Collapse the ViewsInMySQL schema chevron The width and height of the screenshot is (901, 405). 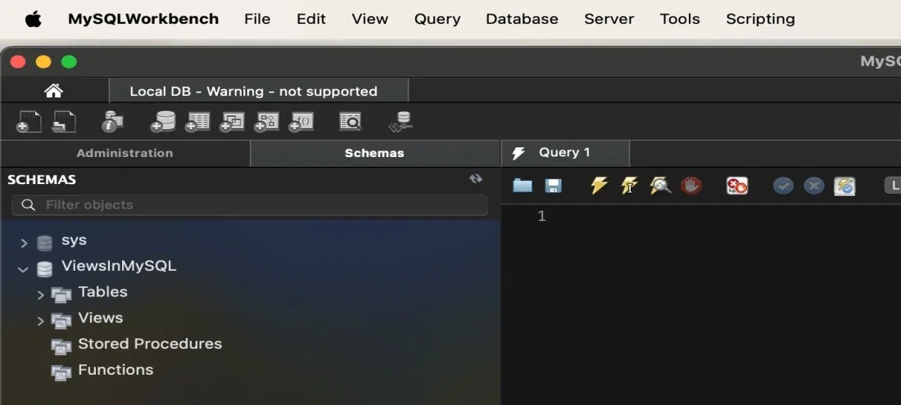[23, 269]
